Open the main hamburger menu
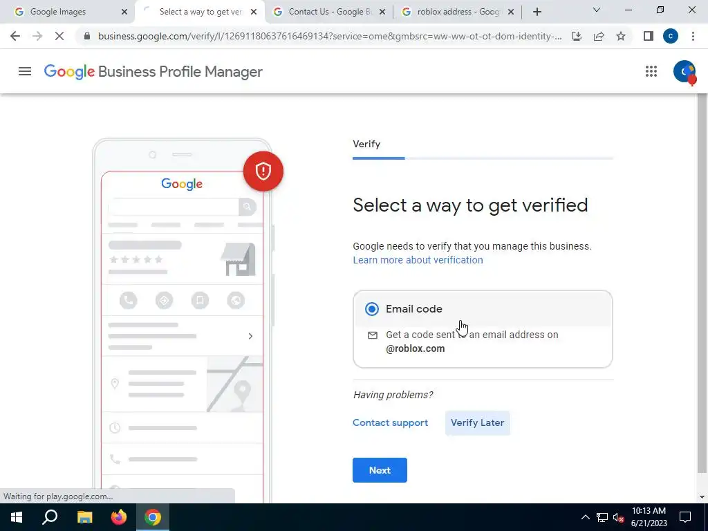This screenshot has height=531, width=708. (x=25, y=71)
